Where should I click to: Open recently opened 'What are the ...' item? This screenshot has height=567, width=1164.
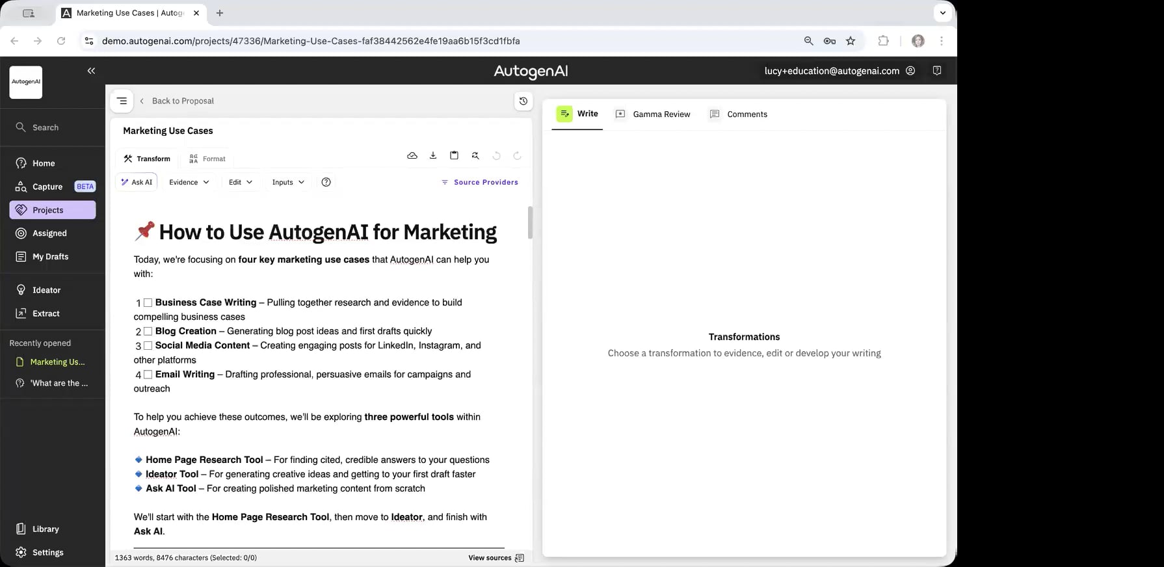(52, 383)
